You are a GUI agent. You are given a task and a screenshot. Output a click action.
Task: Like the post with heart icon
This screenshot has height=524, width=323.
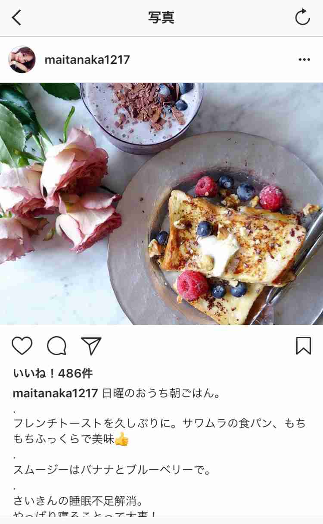[22, 346]
